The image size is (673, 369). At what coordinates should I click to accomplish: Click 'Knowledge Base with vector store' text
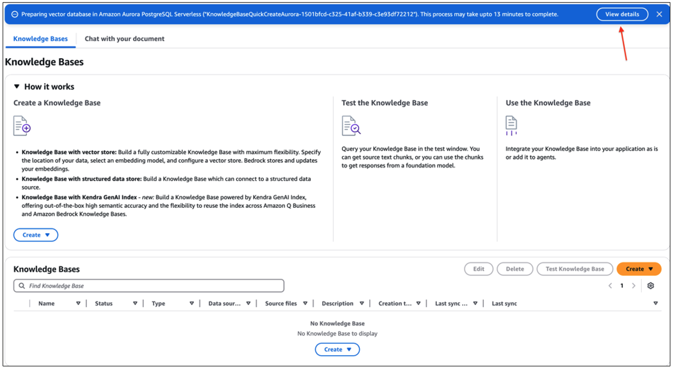pos(69,152)
